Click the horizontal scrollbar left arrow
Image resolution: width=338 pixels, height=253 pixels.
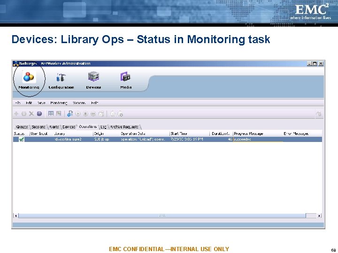(16, 216)
